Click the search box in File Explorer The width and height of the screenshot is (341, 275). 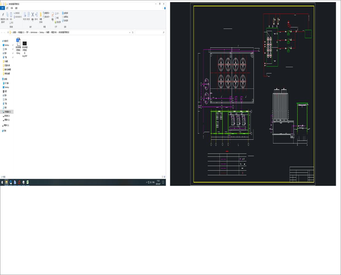[x=149, y=32]
